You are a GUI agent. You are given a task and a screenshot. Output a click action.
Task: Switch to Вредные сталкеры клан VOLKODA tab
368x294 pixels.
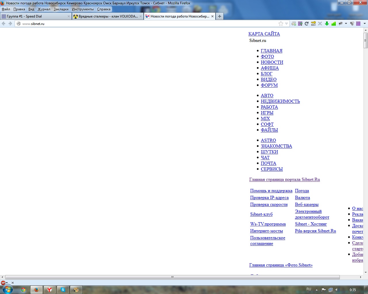(x=108, y=16)
